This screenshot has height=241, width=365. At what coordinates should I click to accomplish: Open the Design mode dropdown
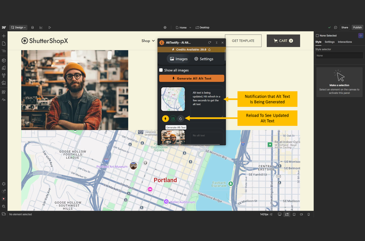point(18,28)
